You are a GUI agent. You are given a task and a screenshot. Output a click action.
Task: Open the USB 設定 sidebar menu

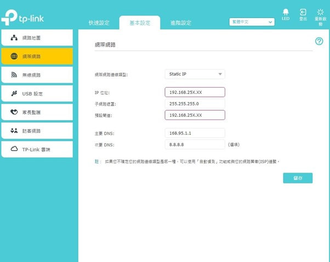click(37, 93)
